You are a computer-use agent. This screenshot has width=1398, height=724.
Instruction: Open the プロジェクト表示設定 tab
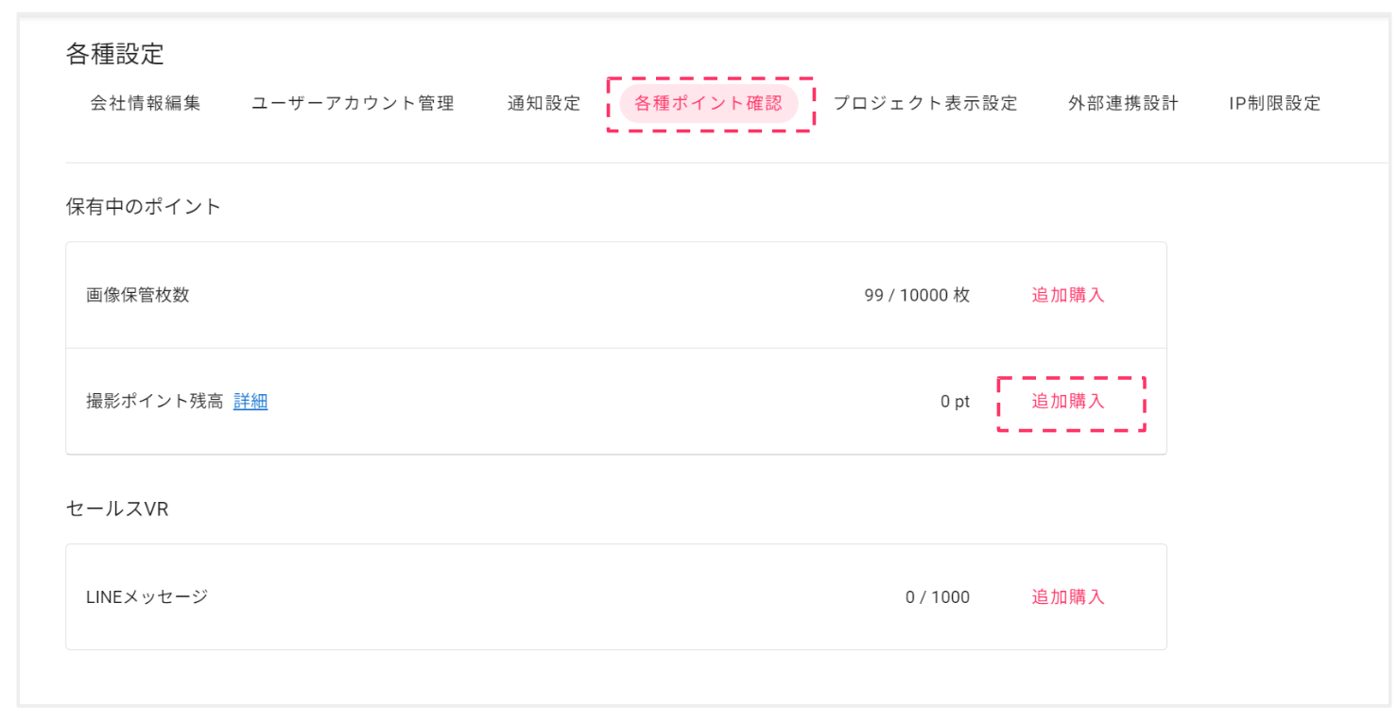[925, 103]
